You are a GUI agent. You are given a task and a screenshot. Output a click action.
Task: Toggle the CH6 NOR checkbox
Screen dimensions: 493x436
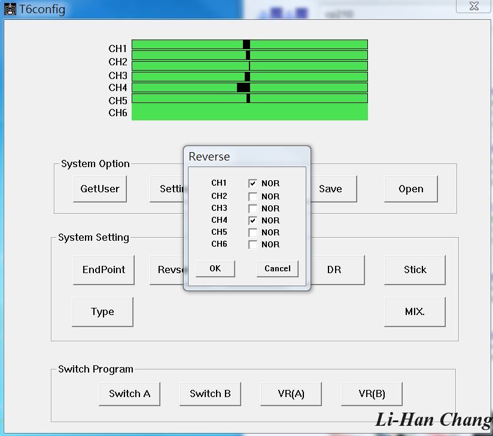252,244
